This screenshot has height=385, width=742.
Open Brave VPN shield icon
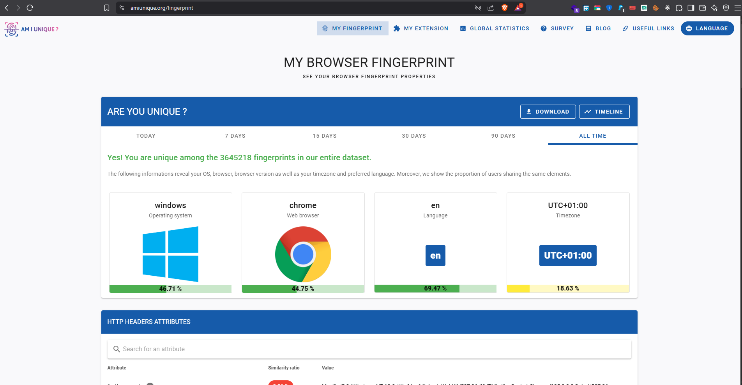pos(726,8)
